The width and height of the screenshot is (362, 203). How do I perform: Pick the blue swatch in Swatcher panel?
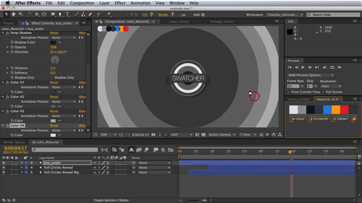pos(327,109)
